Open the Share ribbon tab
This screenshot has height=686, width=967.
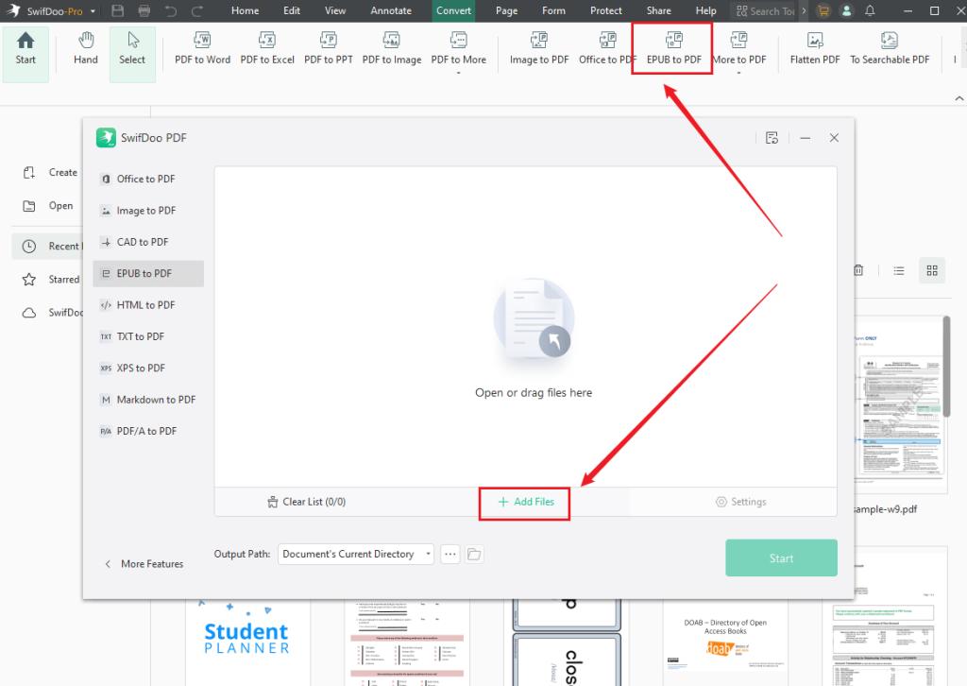(658, 10)
